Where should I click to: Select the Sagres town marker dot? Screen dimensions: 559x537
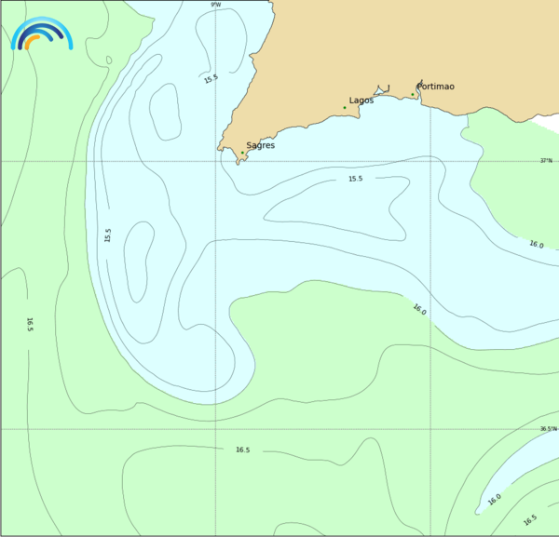[x=242, y=153]
